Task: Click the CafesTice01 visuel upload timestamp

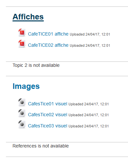Action: (89, 104)
